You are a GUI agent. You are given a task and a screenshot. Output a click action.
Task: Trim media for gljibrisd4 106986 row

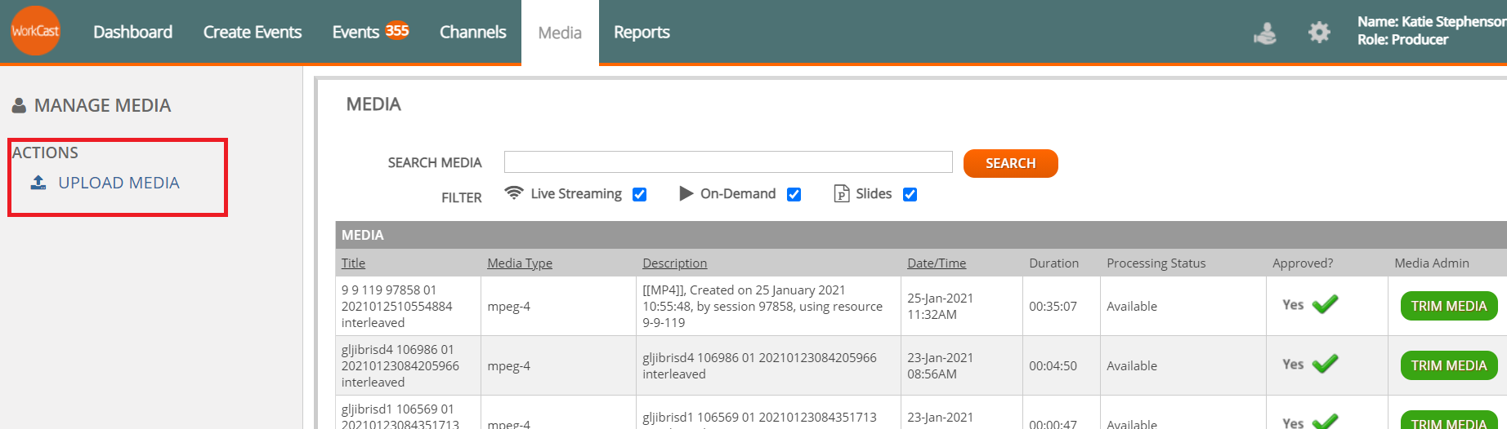[x=1449, y=365]
